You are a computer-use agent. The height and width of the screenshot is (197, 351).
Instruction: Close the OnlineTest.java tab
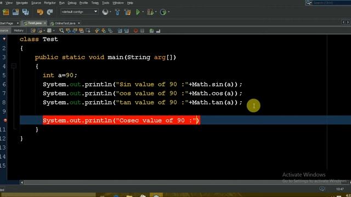click(x=79, y=23)
